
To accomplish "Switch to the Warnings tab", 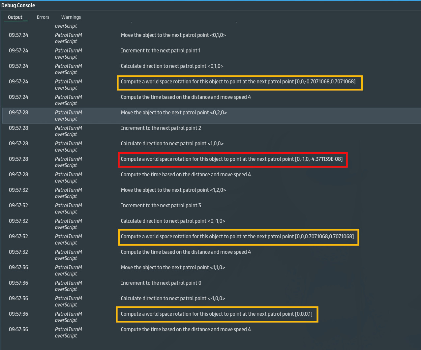I will click(71, 17).
